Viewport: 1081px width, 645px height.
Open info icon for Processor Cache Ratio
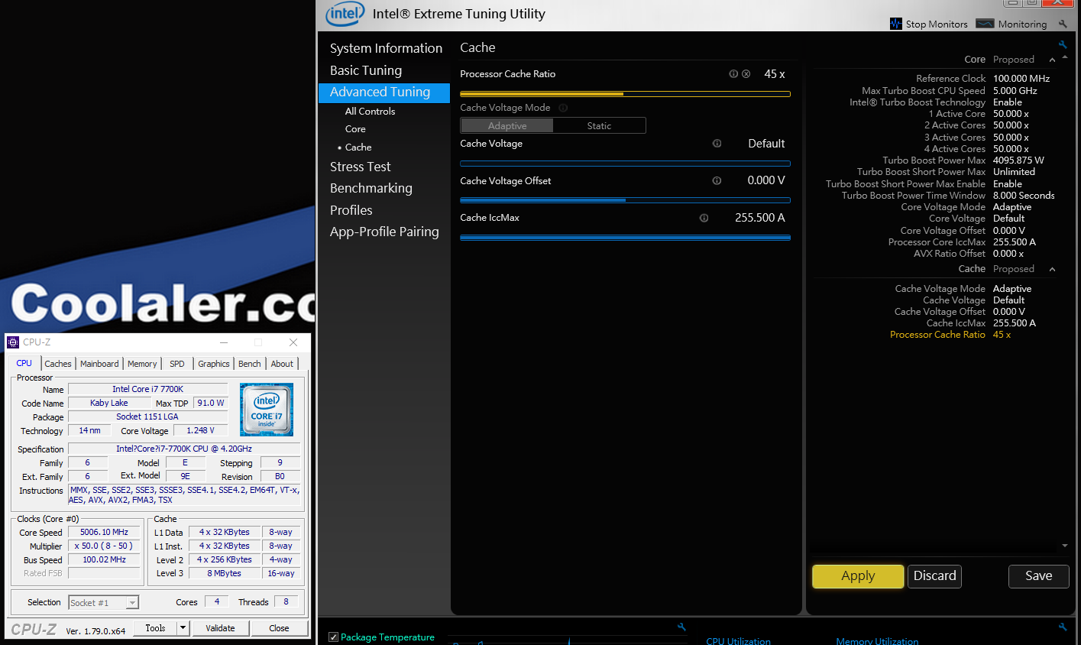pyautogui.click(x=733, y=74)
